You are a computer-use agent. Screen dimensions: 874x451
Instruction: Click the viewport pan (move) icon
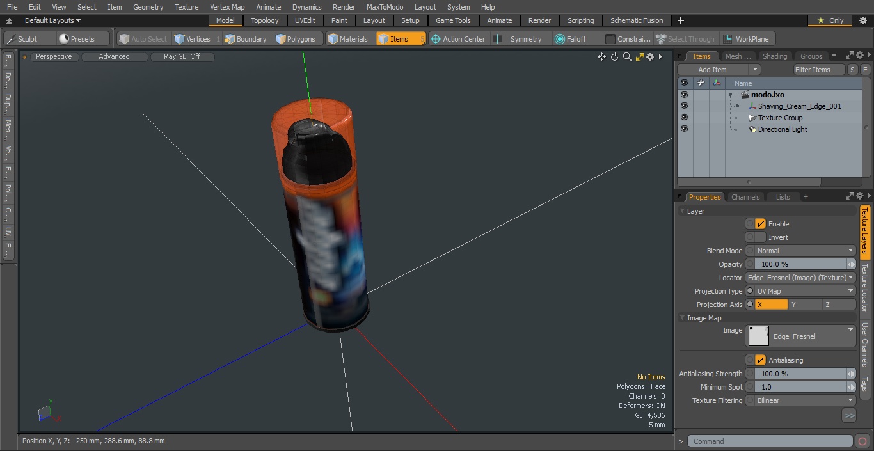tap(601, 57)
